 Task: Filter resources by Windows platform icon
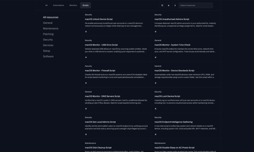162,5
